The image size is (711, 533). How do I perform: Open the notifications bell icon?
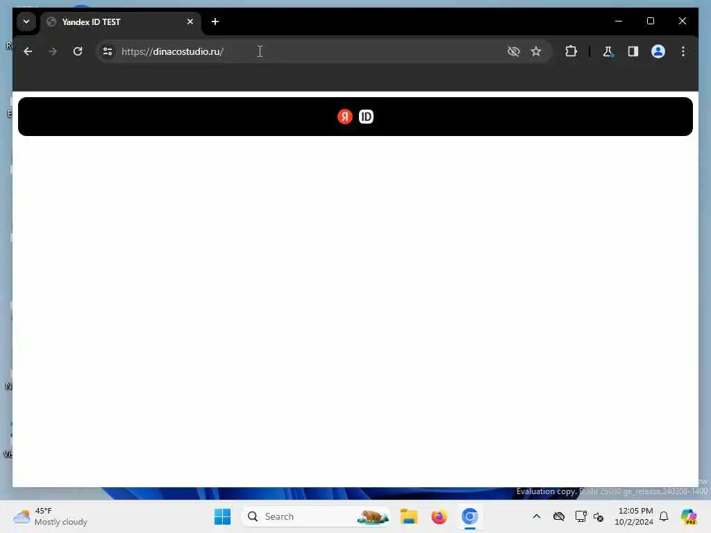[x=664, y=516]
